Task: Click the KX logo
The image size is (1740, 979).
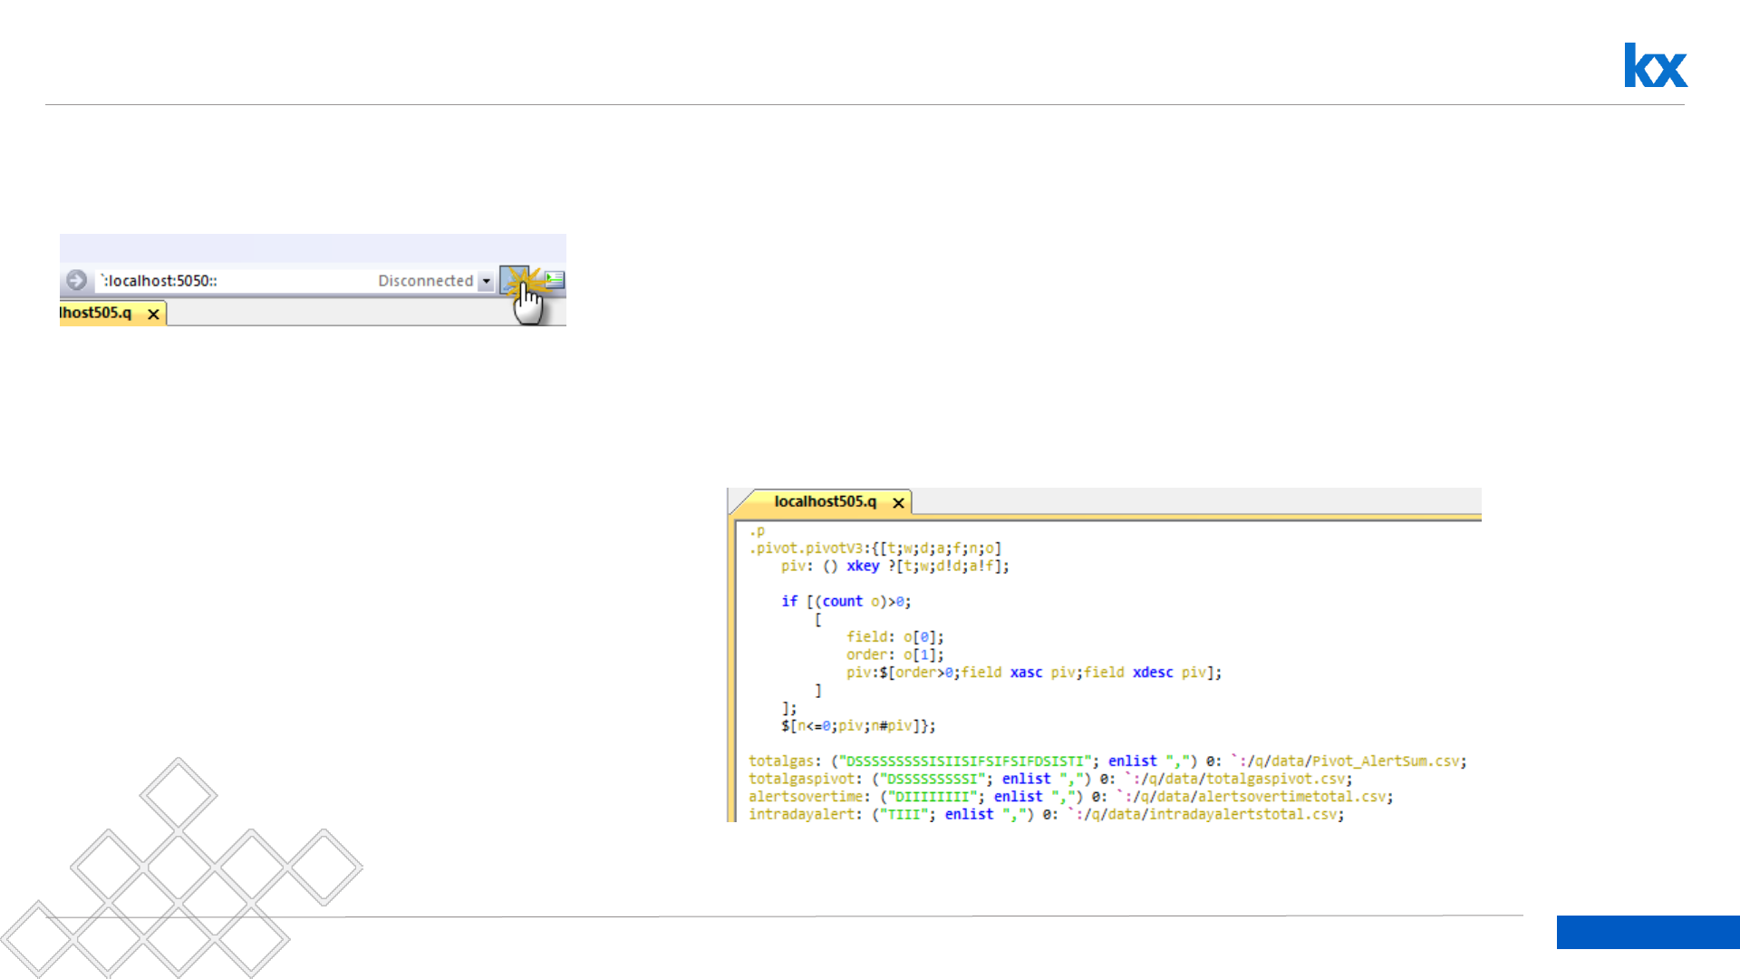Action: tap(1655, 65)
